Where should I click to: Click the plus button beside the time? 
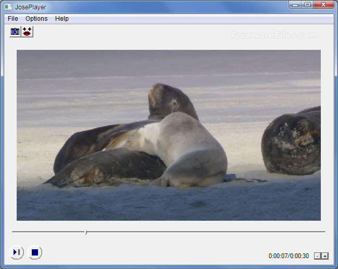[x=325, y=256]
